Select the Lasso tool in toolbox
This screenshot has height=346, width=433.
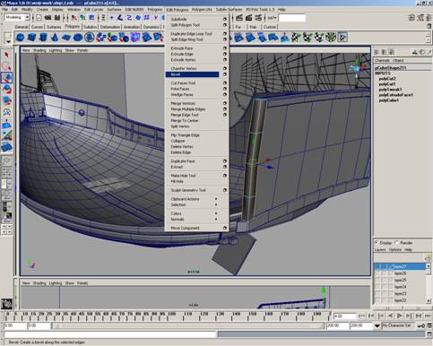click(x=6, y=66)
